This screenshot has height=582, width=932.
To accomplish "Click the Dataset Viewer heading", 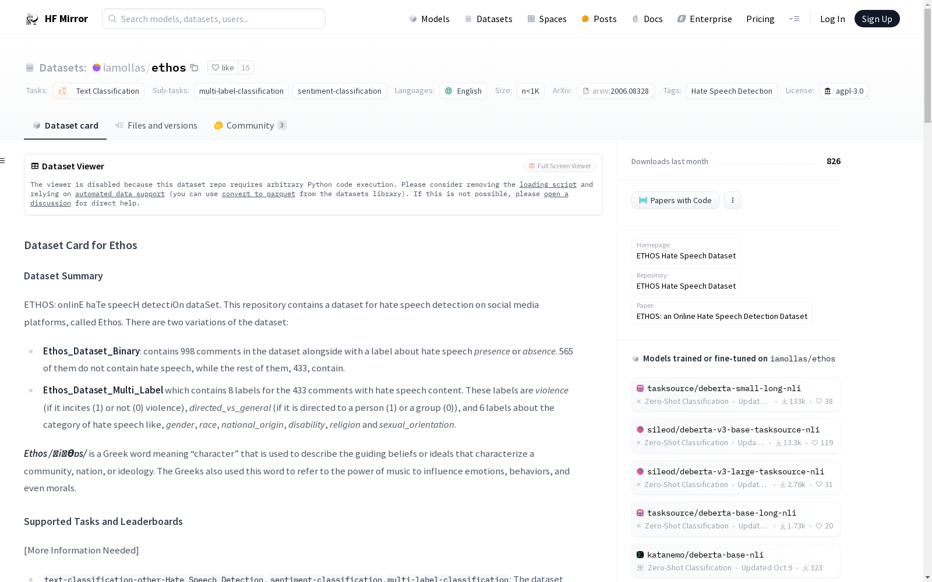I will tap(73, 166).
